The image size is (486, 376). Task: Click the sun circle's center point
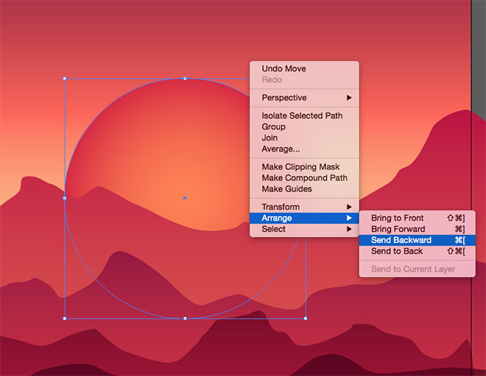tap(185, 198)
